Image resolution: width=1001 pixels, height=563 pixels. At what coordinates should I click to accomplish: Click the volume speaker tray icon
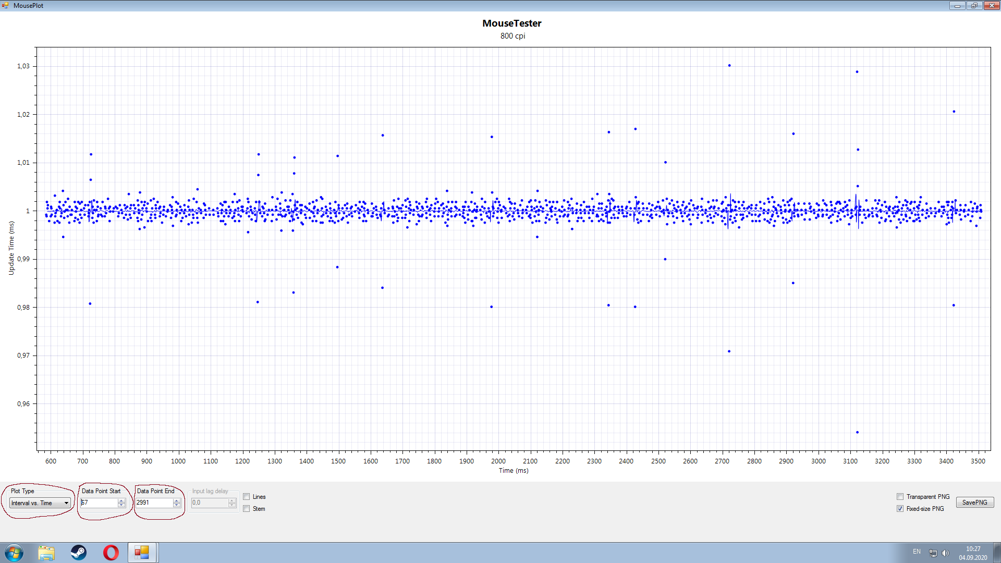pyautogui.click(x=945, y=553)
